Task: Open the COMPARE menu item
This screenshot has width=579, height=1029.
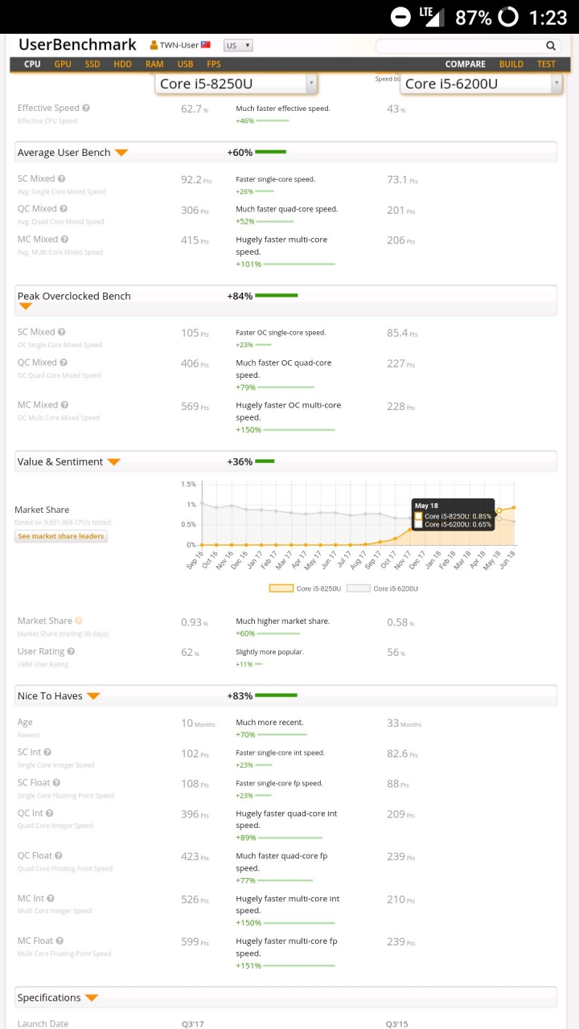Action: point(466,64)
